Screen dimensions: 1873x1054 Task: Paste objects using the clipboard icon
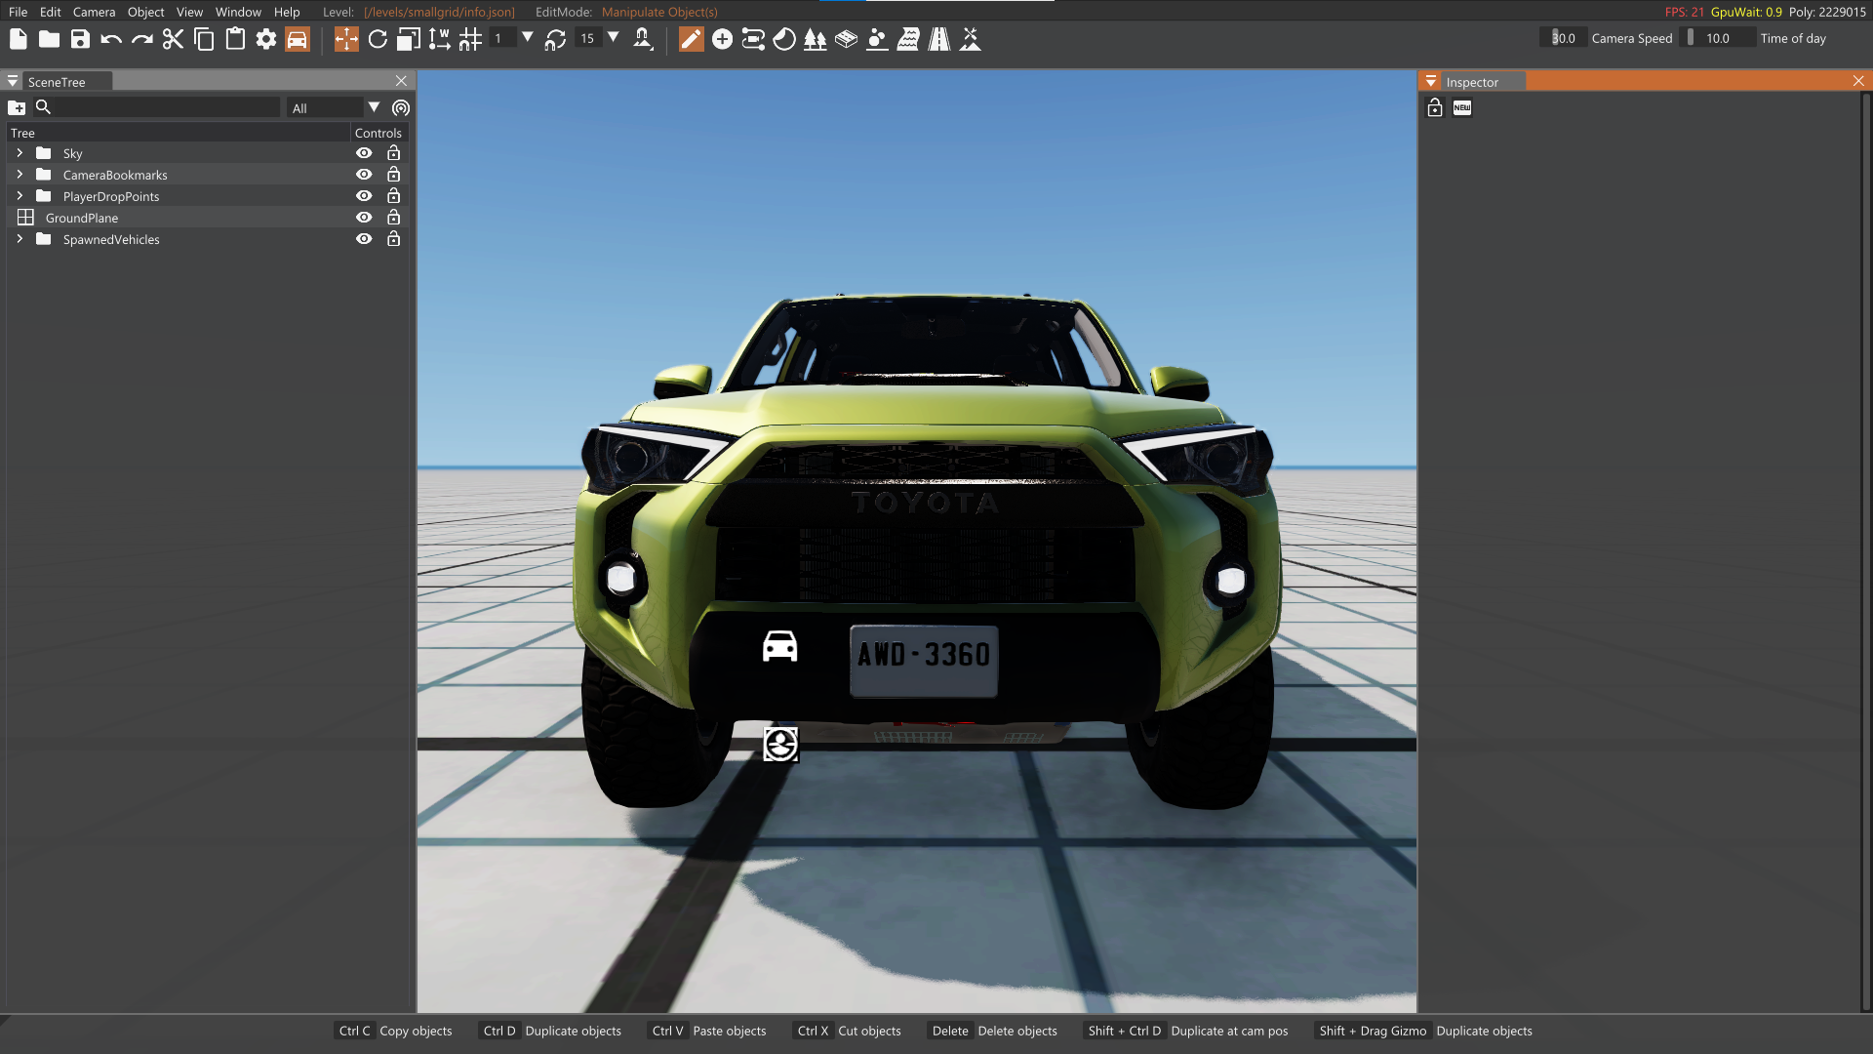pos(235,39)
